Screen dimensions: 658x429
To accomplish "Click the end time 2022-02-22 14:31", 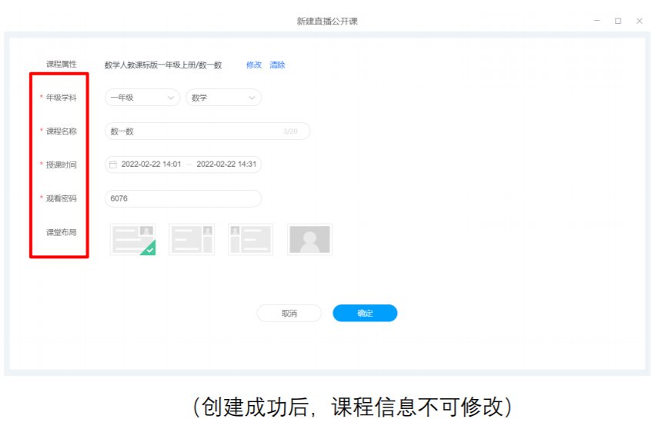I will click(x=226, y=165).
